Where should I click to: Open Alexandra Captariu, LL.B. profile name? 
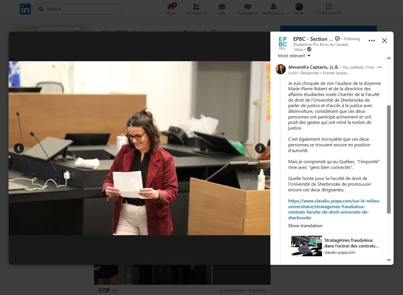(313, 67)
